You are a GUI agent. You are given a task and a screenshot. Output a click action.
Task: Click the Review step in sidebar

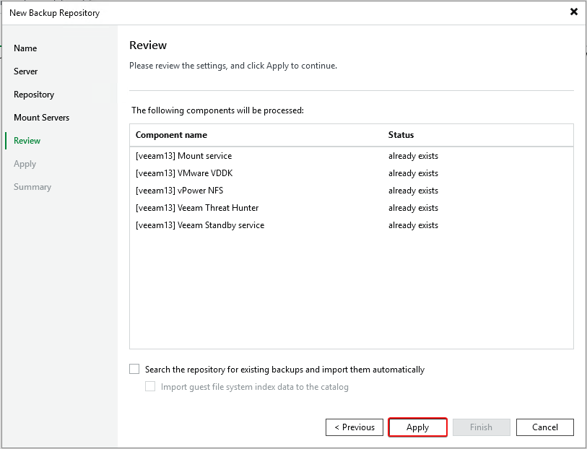(x=27, y=141)
